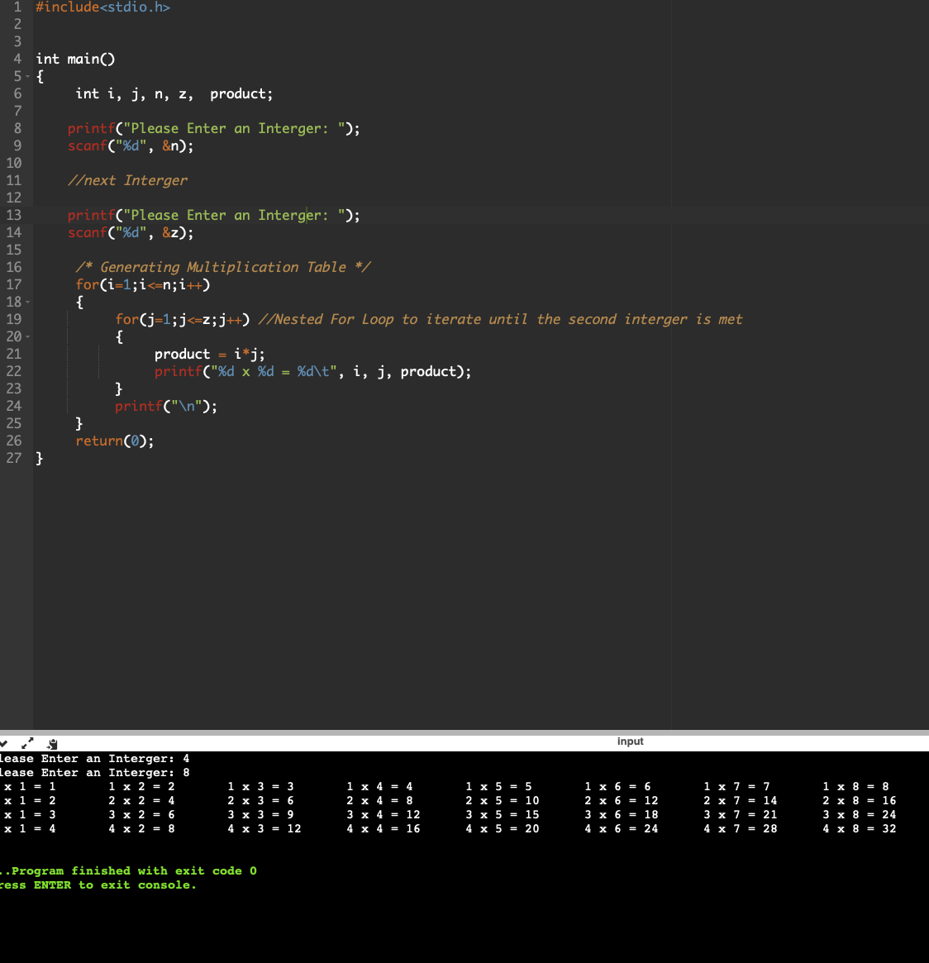Click the 'Generating Multiplication Table' comment
Screen dimensions: 929x963
click(x=223, y=267)
